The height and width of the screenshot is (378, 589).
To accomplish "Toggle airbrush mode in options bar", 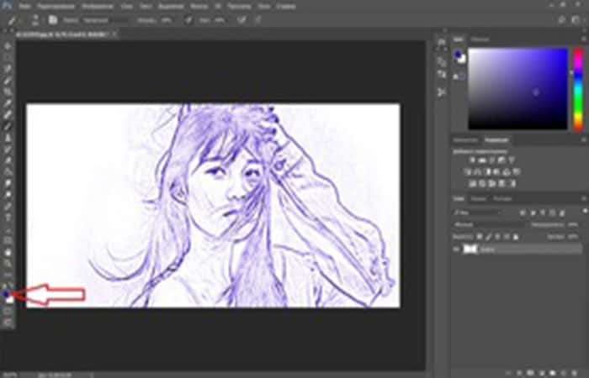I will 241,20.
